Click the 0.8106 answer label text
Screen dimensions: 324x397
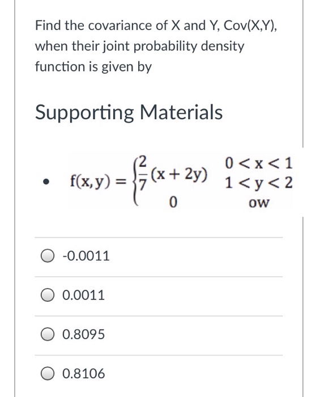[x=83, y=374]
